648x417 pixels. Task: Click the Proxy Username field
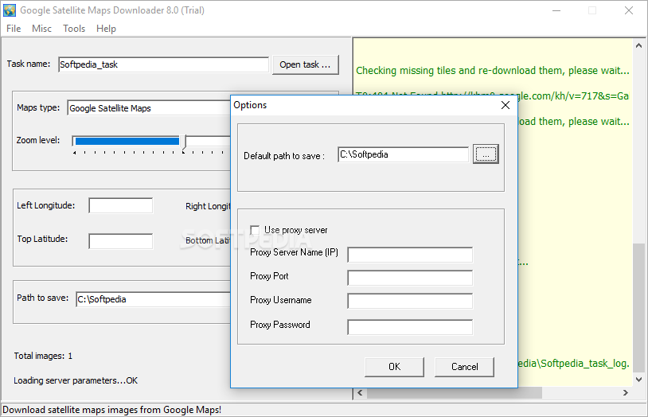(x=410, y=301)
